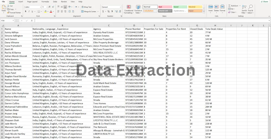Switch to the Formulas tab
This screenshot has height=139, width=271.
click(x=45, y=2)
